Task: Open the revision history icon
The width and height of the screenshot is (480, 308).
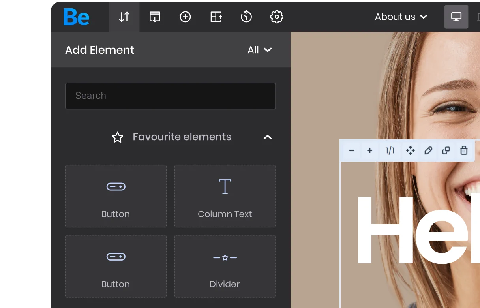Action: [x=246, y=17]
